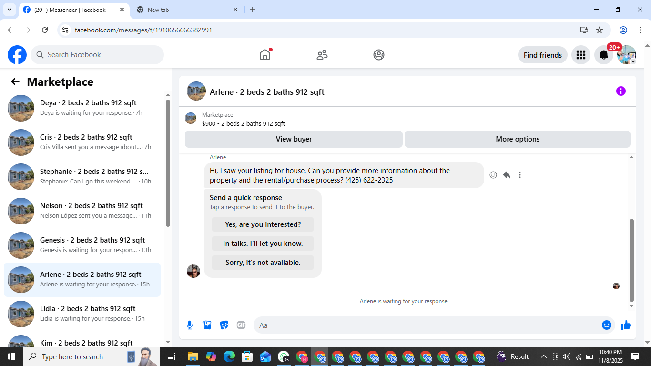The width and height of the screenshot is (651, 366).
Task: Click the chat messages scrollbar
Action: 632,260
